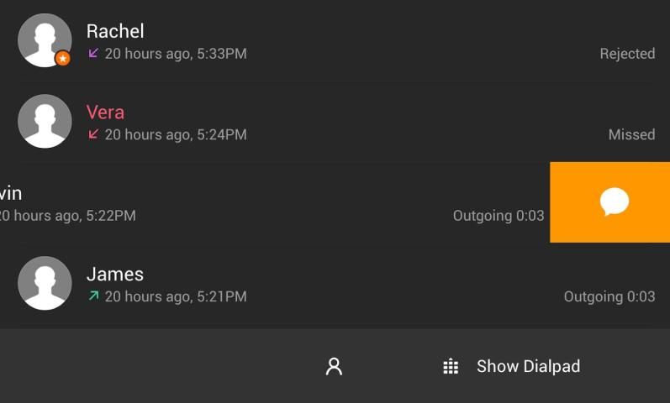Click the red missed-call arrow under Vera
This screenshot has width=670, height=403.
tap(93, 134)
